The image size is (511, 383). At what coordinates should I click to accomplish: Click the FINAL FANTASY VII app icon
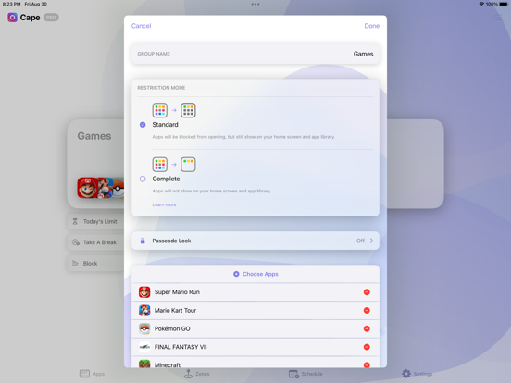click(144, 347)
